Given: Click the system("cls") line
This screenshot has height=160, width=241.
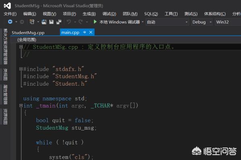Looking at the screenshot, I should click(x=71, y=157).
